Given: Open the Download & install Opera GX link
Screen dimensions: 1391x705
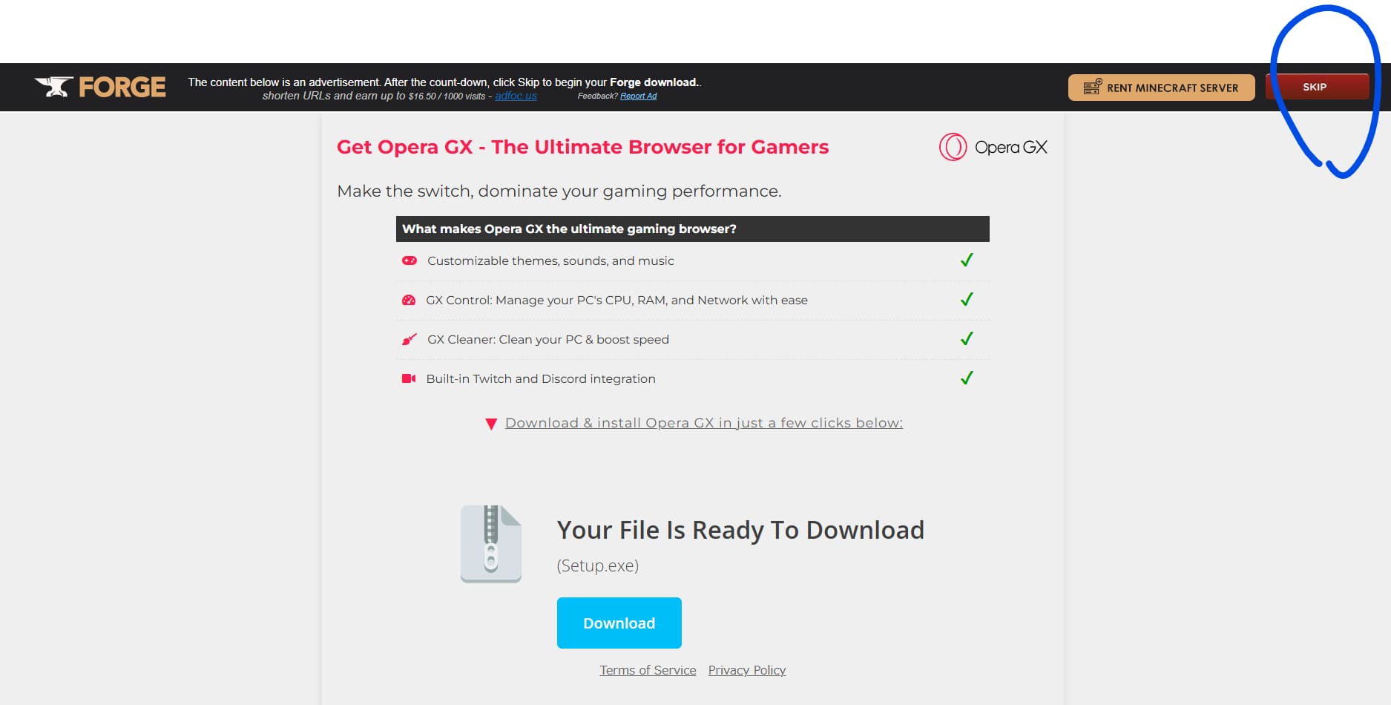Looking at the screenshot, I should click(x=703, y=422).
